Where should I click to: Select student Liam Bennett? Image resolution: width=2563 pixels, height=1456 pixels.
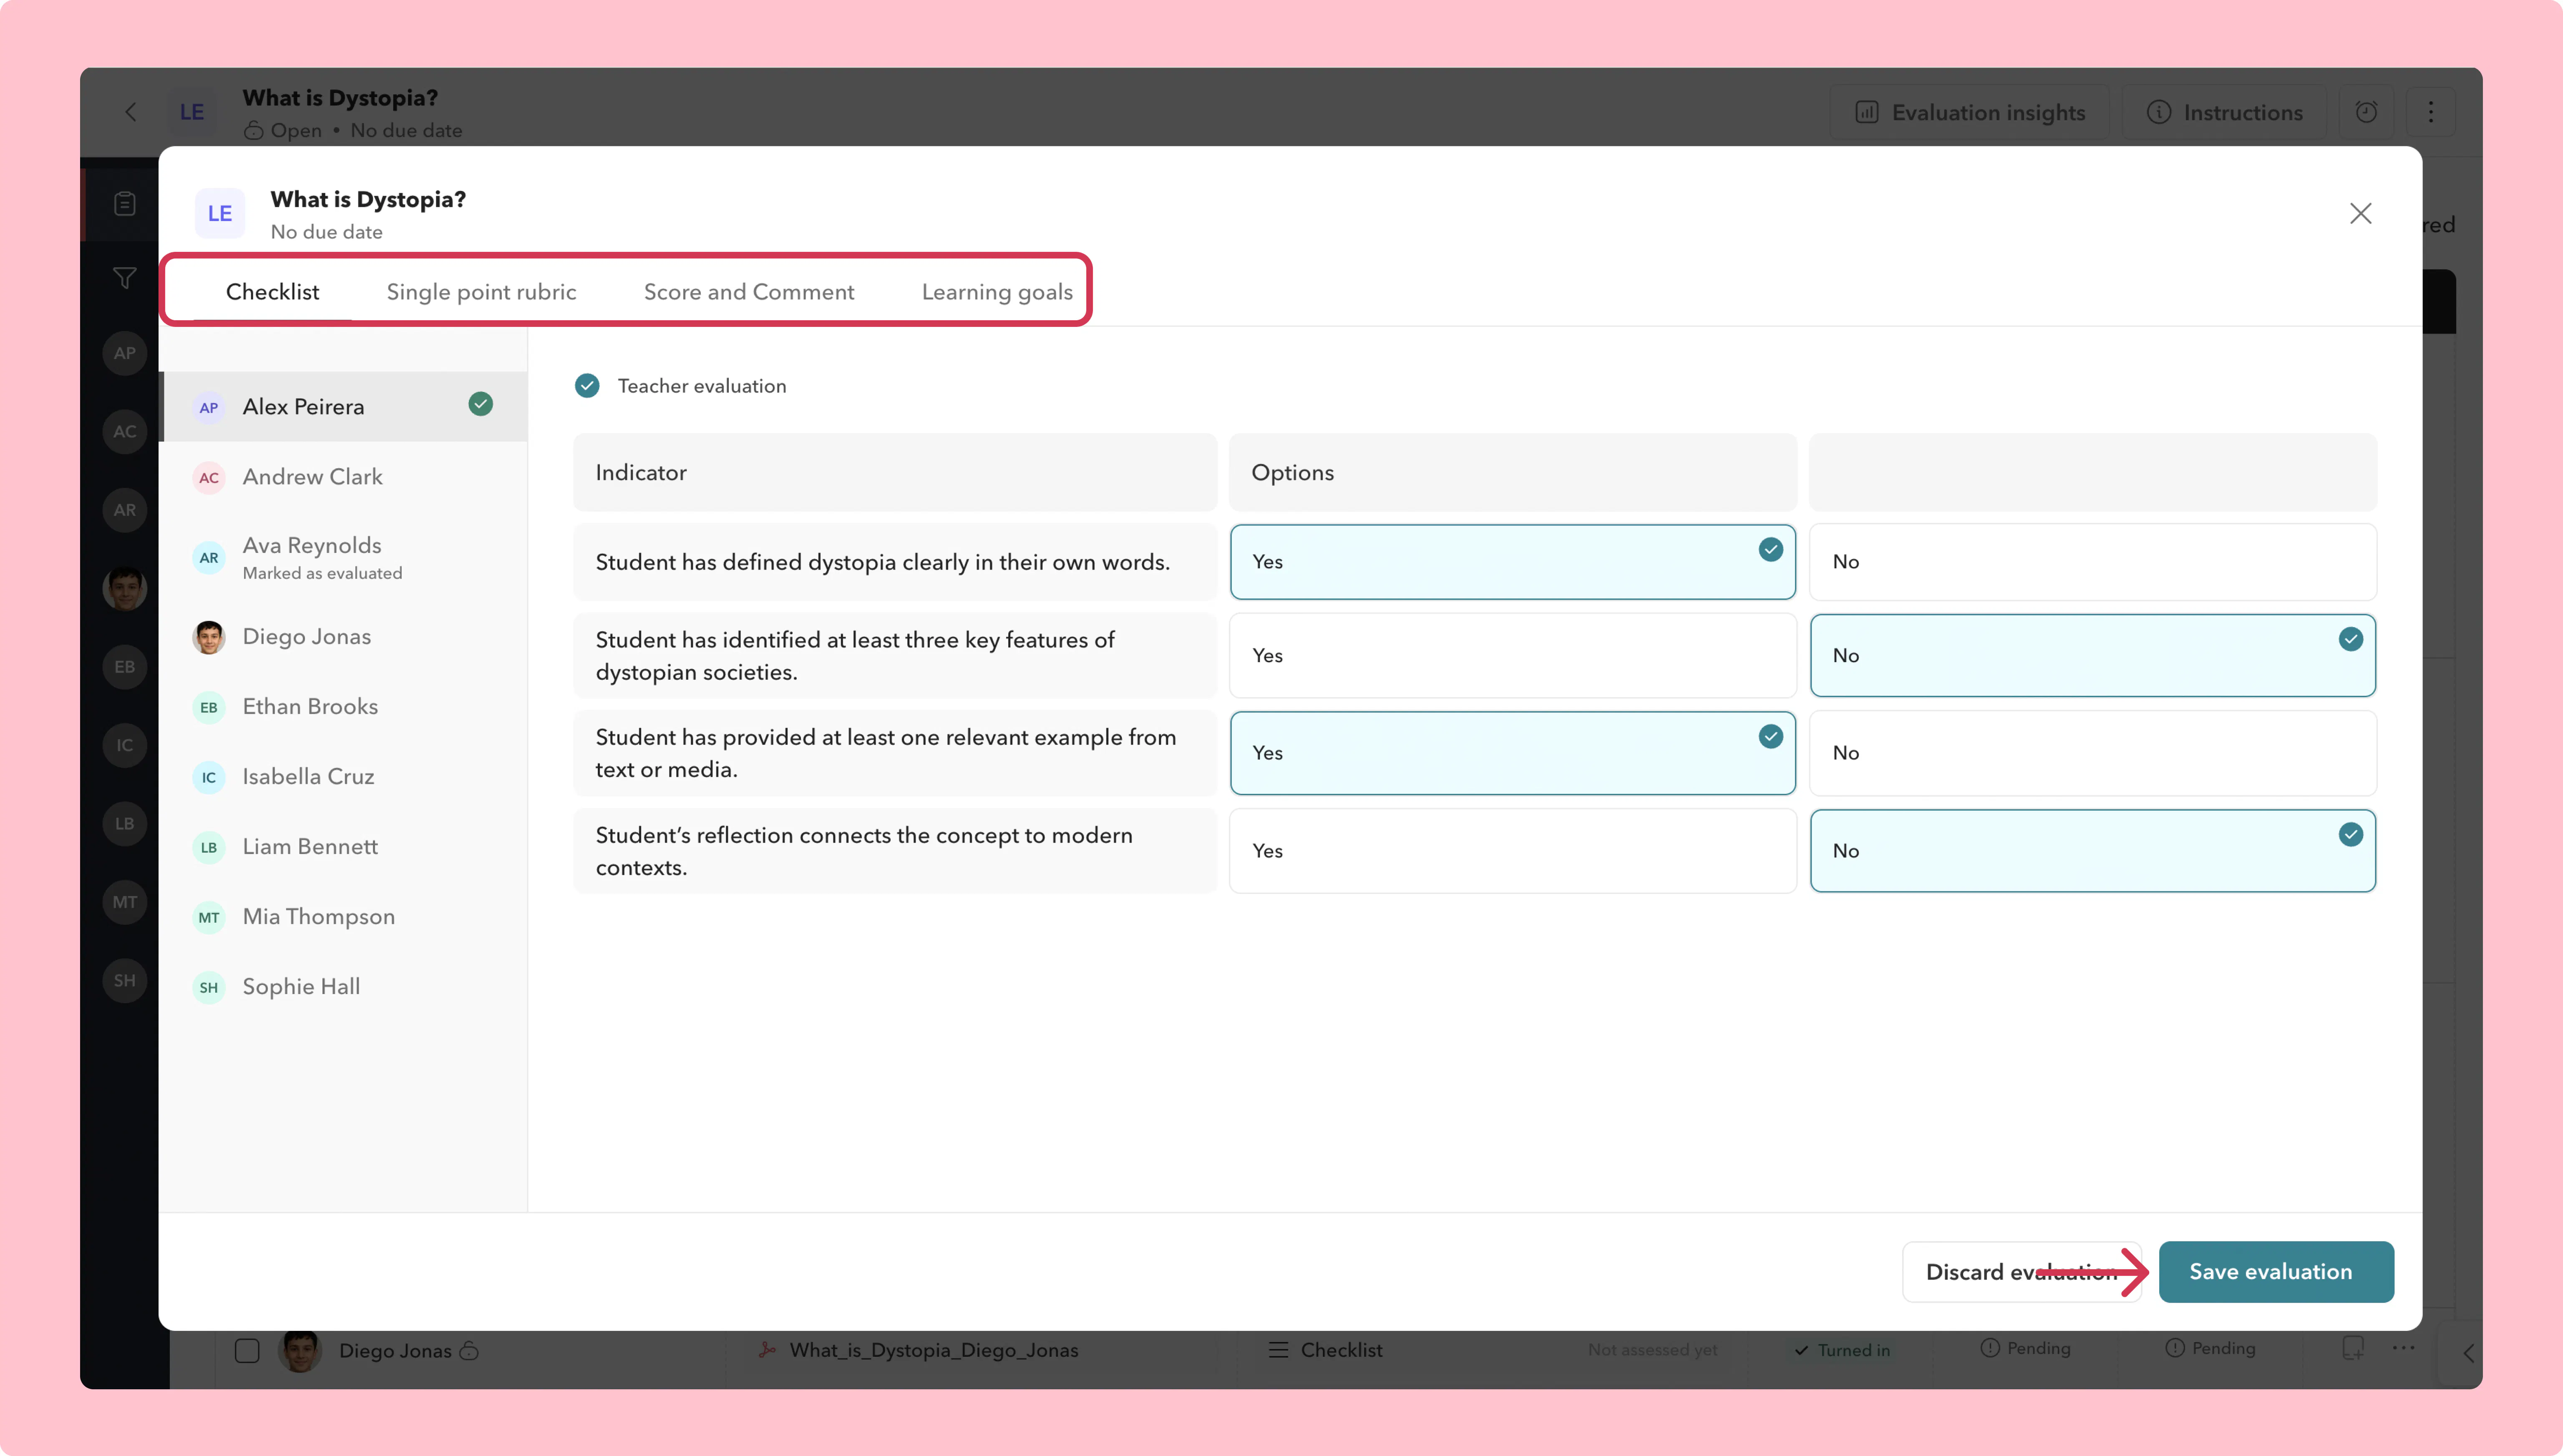click(343, 847)
